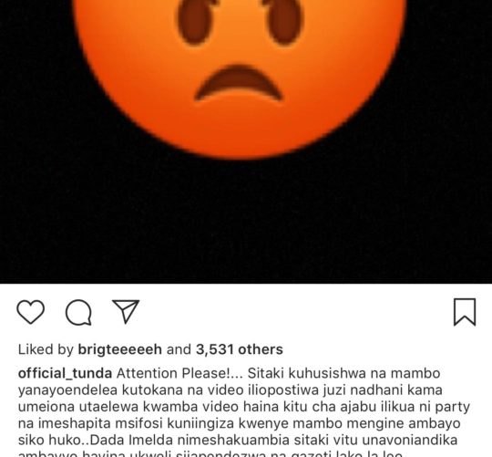Like the post with the heart icon

pos(30,312)
